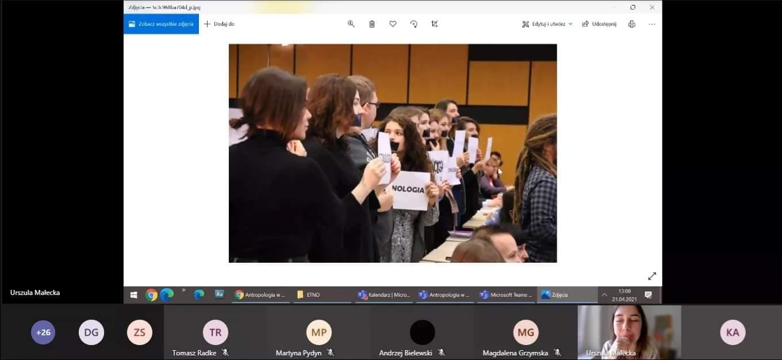Image resolution: width=782 pixels, height=360 pixels.
Task: Delete the photo using the trash icon
Action: [x=372, y=24]
